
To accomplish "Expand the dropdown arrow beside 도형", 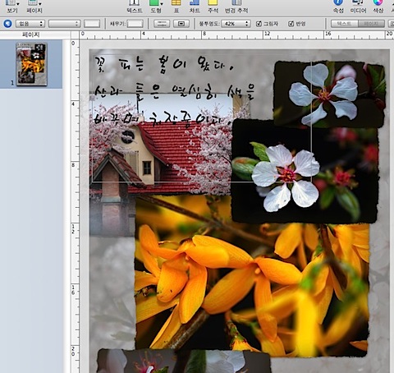I will click(162, 3).
